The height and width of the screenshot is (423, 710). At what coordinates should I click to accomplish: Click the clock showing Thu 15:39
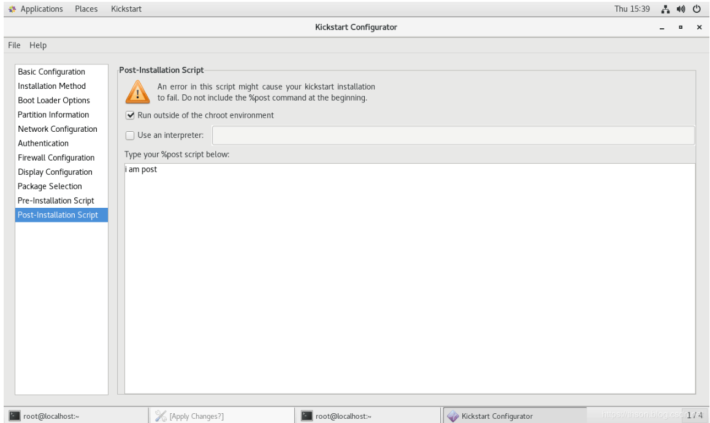click(x=632, y=9)
